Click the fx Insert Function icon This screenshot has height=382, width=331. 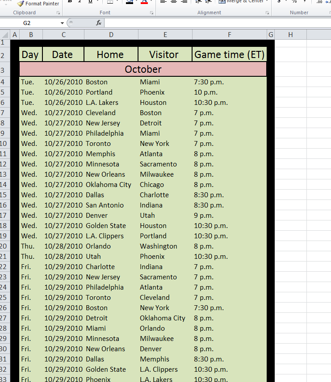[x=99, y=23]
